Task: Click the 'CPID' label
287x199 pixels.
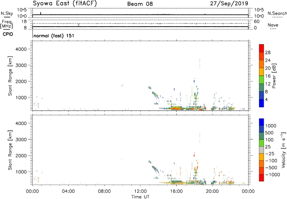Action: [x=8, y=34]
